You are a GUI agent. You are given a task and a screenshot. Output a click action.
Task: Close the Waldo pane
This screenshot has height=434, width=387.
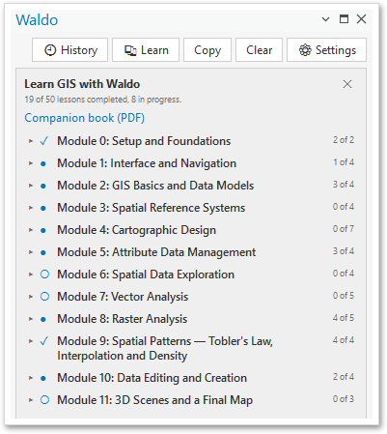pyautogui.click(x=361, y=19)
